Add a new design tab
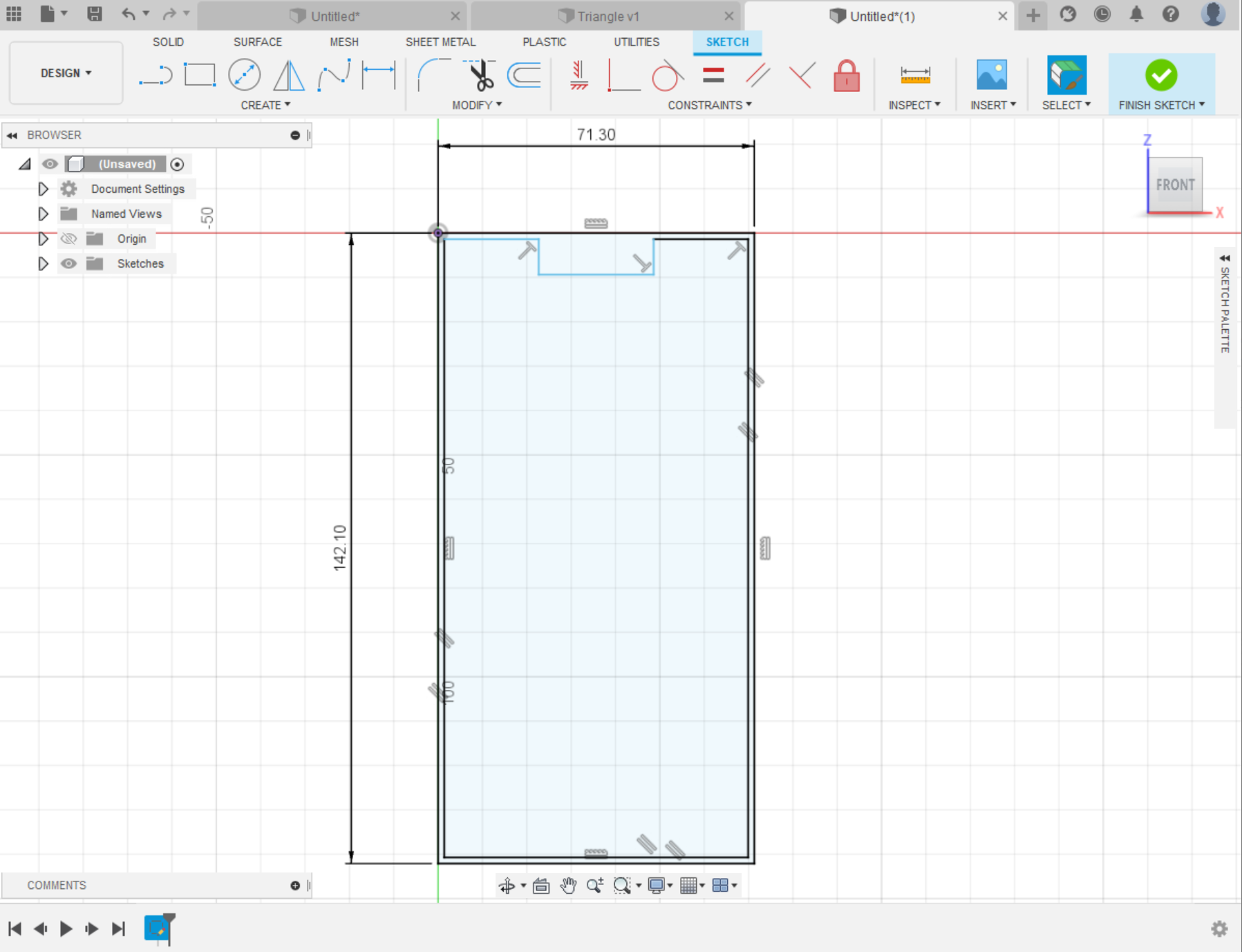1242x952 pixels. click(1033, 15)
